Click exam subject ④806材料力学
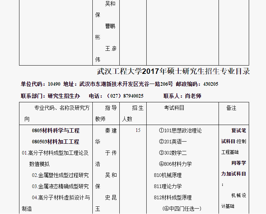The height and width of the screenshot is (214, 266). click(x=175, y=164)
